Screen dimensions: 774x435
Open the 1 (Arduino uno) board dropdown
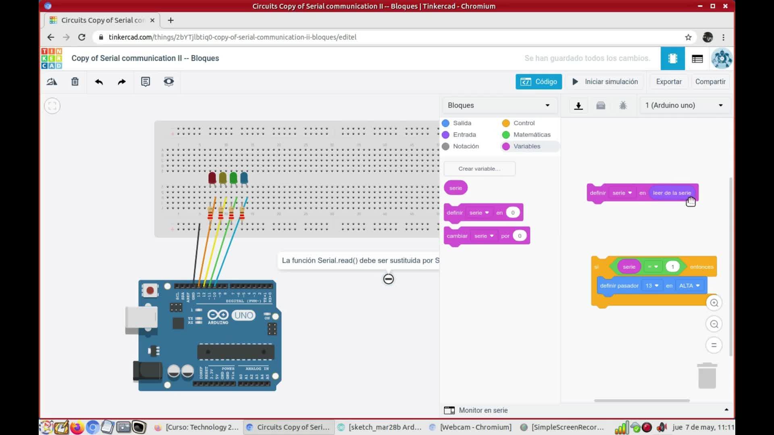684,106
